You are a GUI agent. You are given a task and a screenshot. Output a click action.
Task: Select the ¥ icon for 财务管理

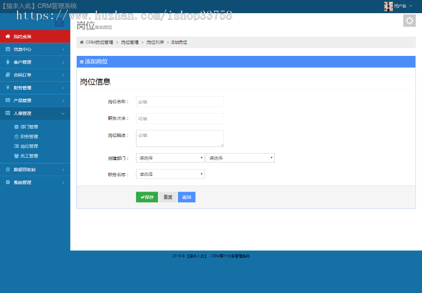tap(8, 87)
